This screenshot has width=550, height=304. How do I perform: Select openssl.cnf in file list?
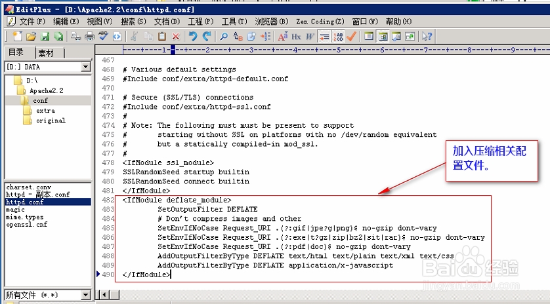point(27,225)
